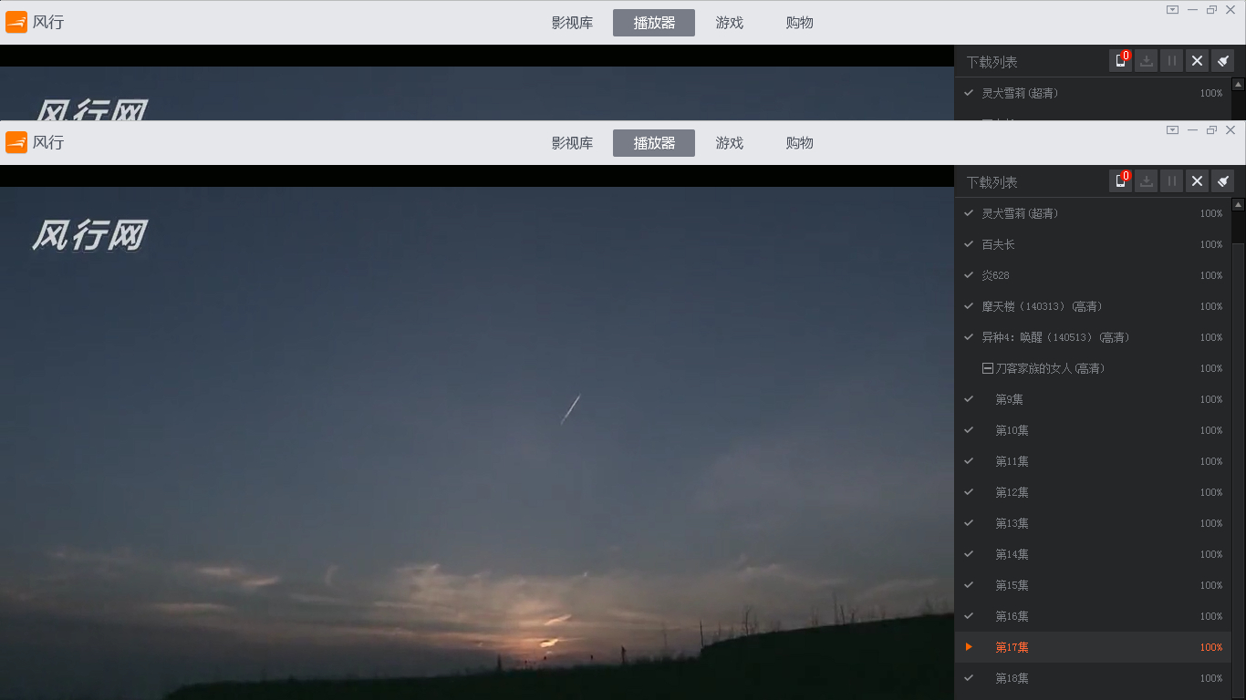
Task: Click the X delete icon in background window's list
Action: pos(1198,61)
